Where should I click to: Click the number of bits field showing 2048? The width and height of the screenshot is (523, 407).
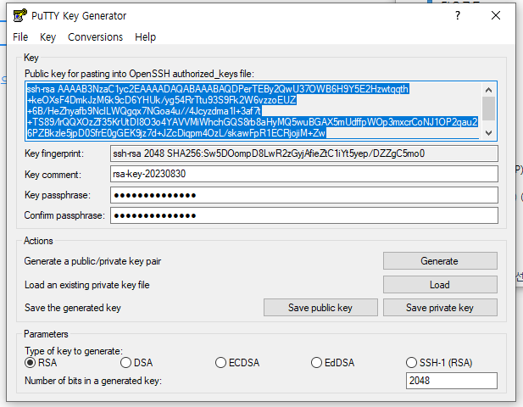(452, 381)
